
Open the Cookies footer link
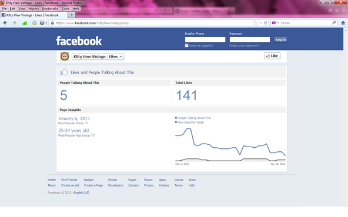point(164,185)
